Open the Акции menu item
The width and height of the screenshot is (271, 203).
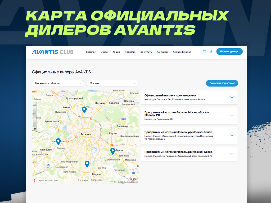pos(116,52)
